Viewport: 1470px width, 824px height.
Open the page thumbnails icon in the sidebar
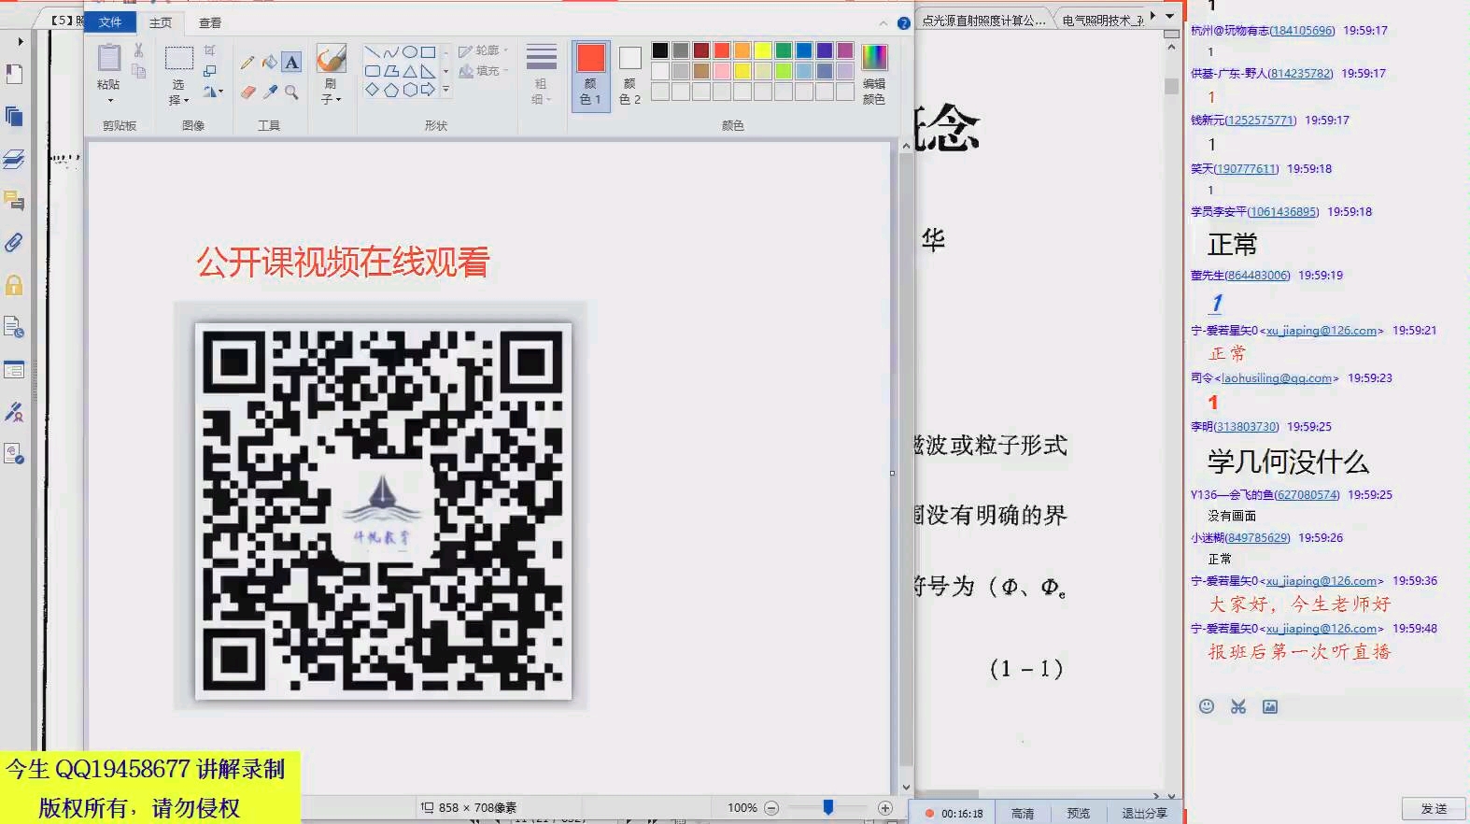click(x=14, y=117)
